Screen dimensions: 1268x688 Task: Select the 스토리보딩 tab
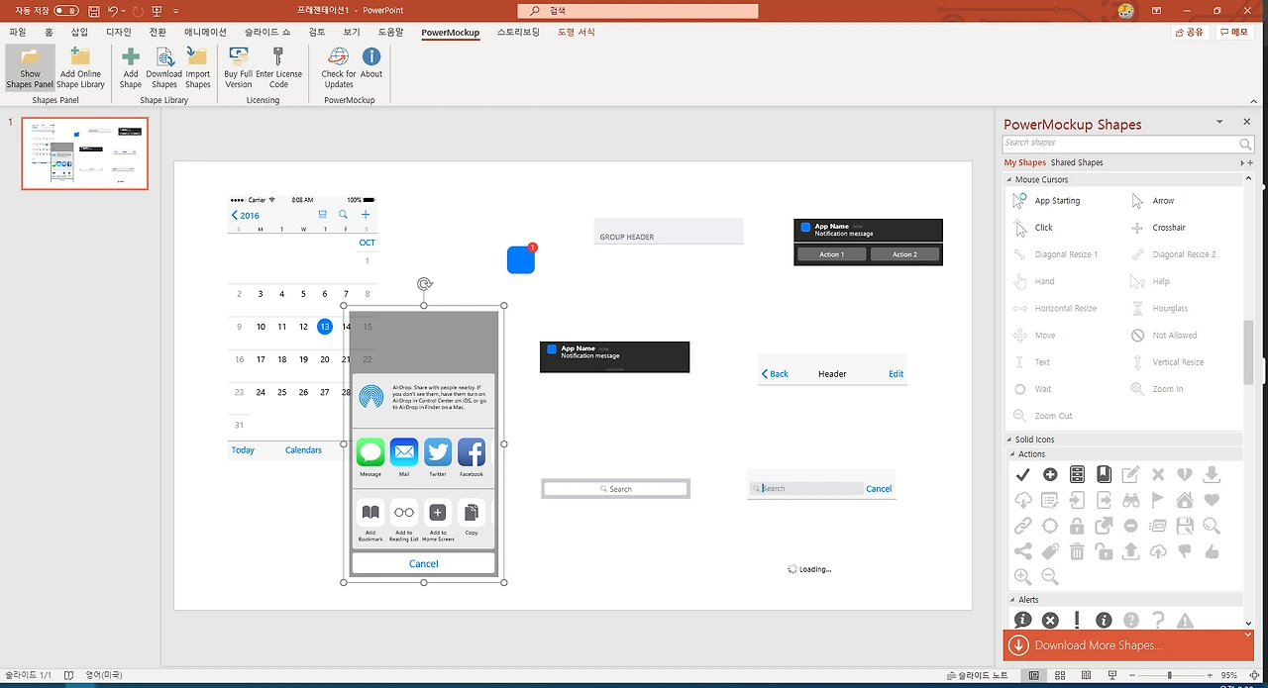(518, 33)
